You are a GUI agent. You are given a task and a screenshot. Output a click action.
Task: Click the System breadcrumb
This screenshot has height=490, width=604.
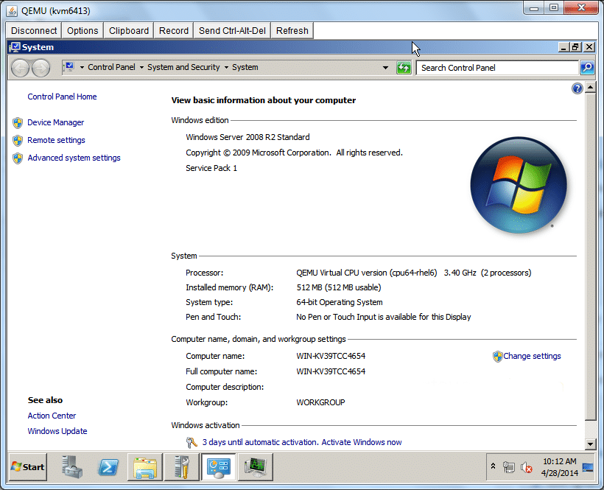(x=245, y=67)
